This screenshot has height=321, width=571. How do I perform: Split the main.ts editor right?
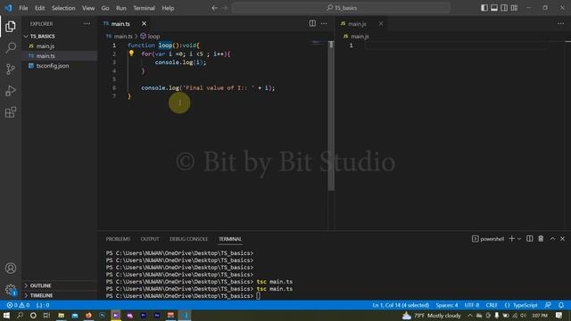[x=312, y=24]
